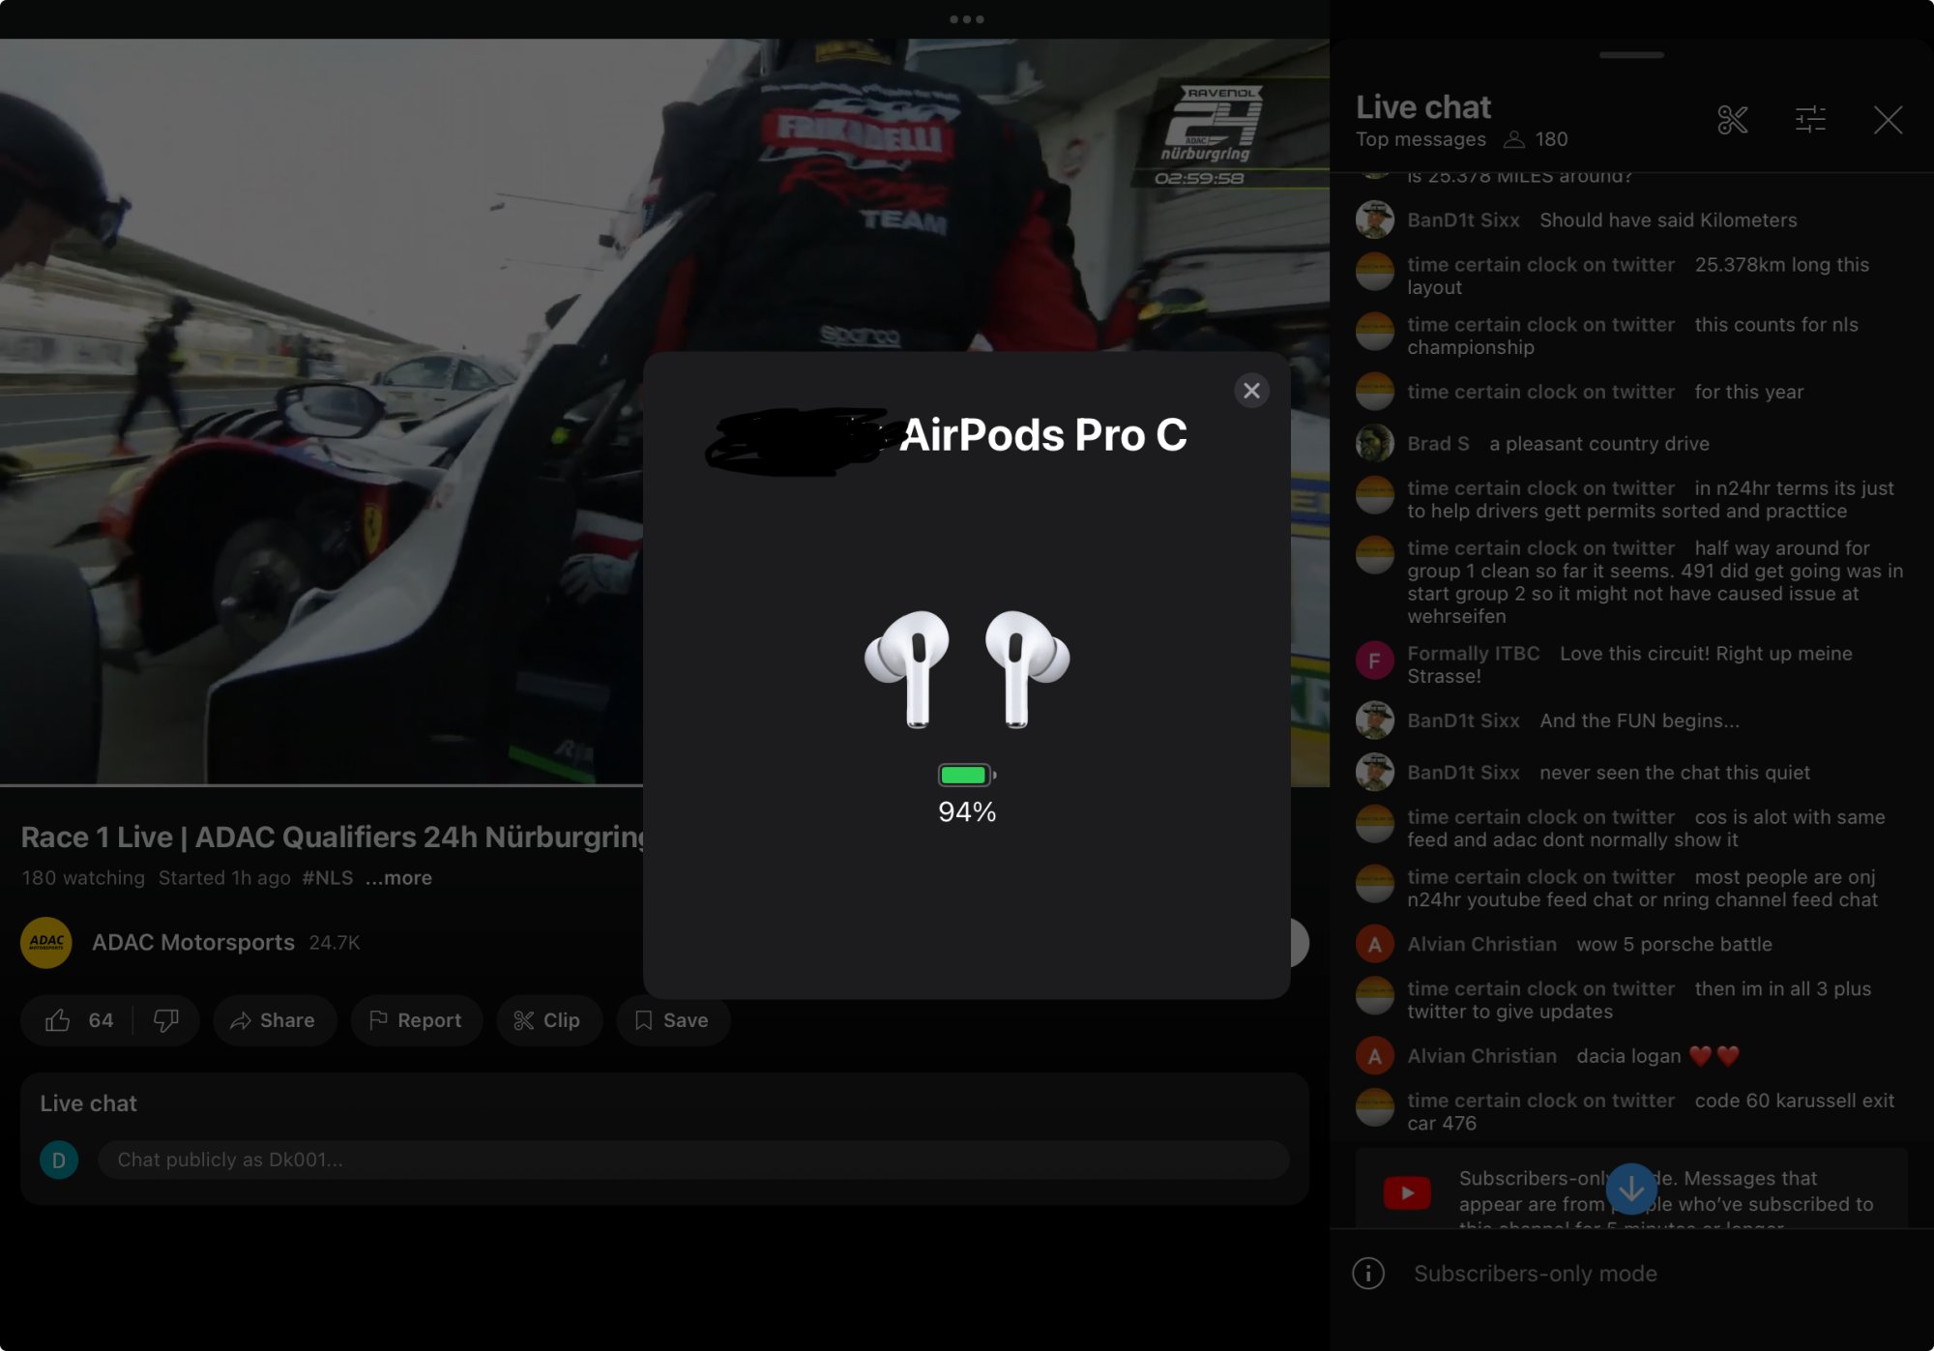1934x1351 pixels.
Task: Open live chat settings sliders icon
Action: (1810, 120)
